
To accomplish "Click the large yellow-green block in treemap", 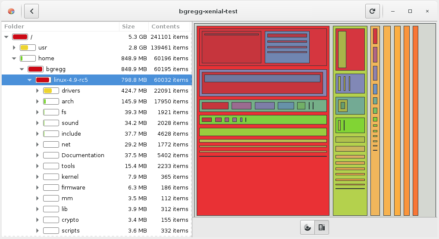I will [350, 202].
